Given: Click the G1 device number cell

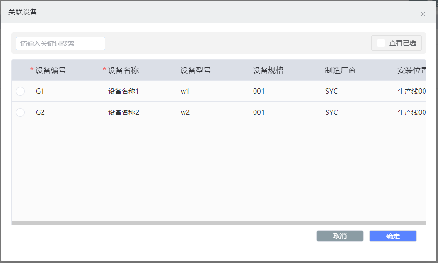Looking at the screenshot, I should pyautogui.click(x=40, y=91).
